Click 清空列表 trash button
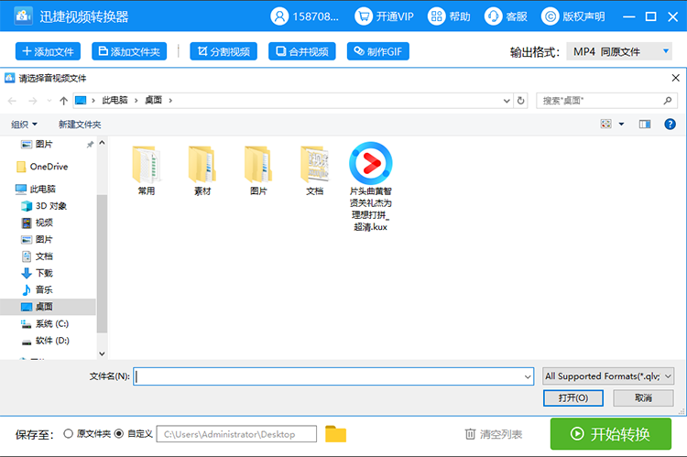This screenshot has width=687, height=457. [494, 434]
